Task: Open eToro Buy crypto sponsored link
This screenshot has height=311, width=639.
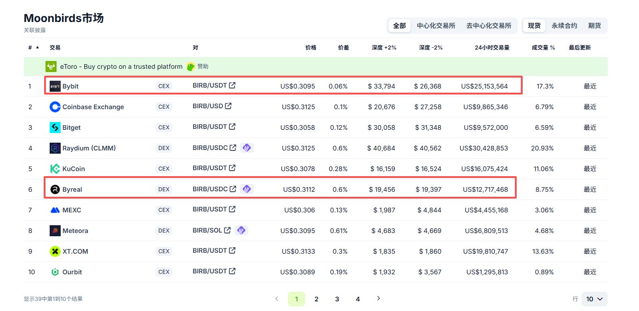Action: [x=121, y=67]
